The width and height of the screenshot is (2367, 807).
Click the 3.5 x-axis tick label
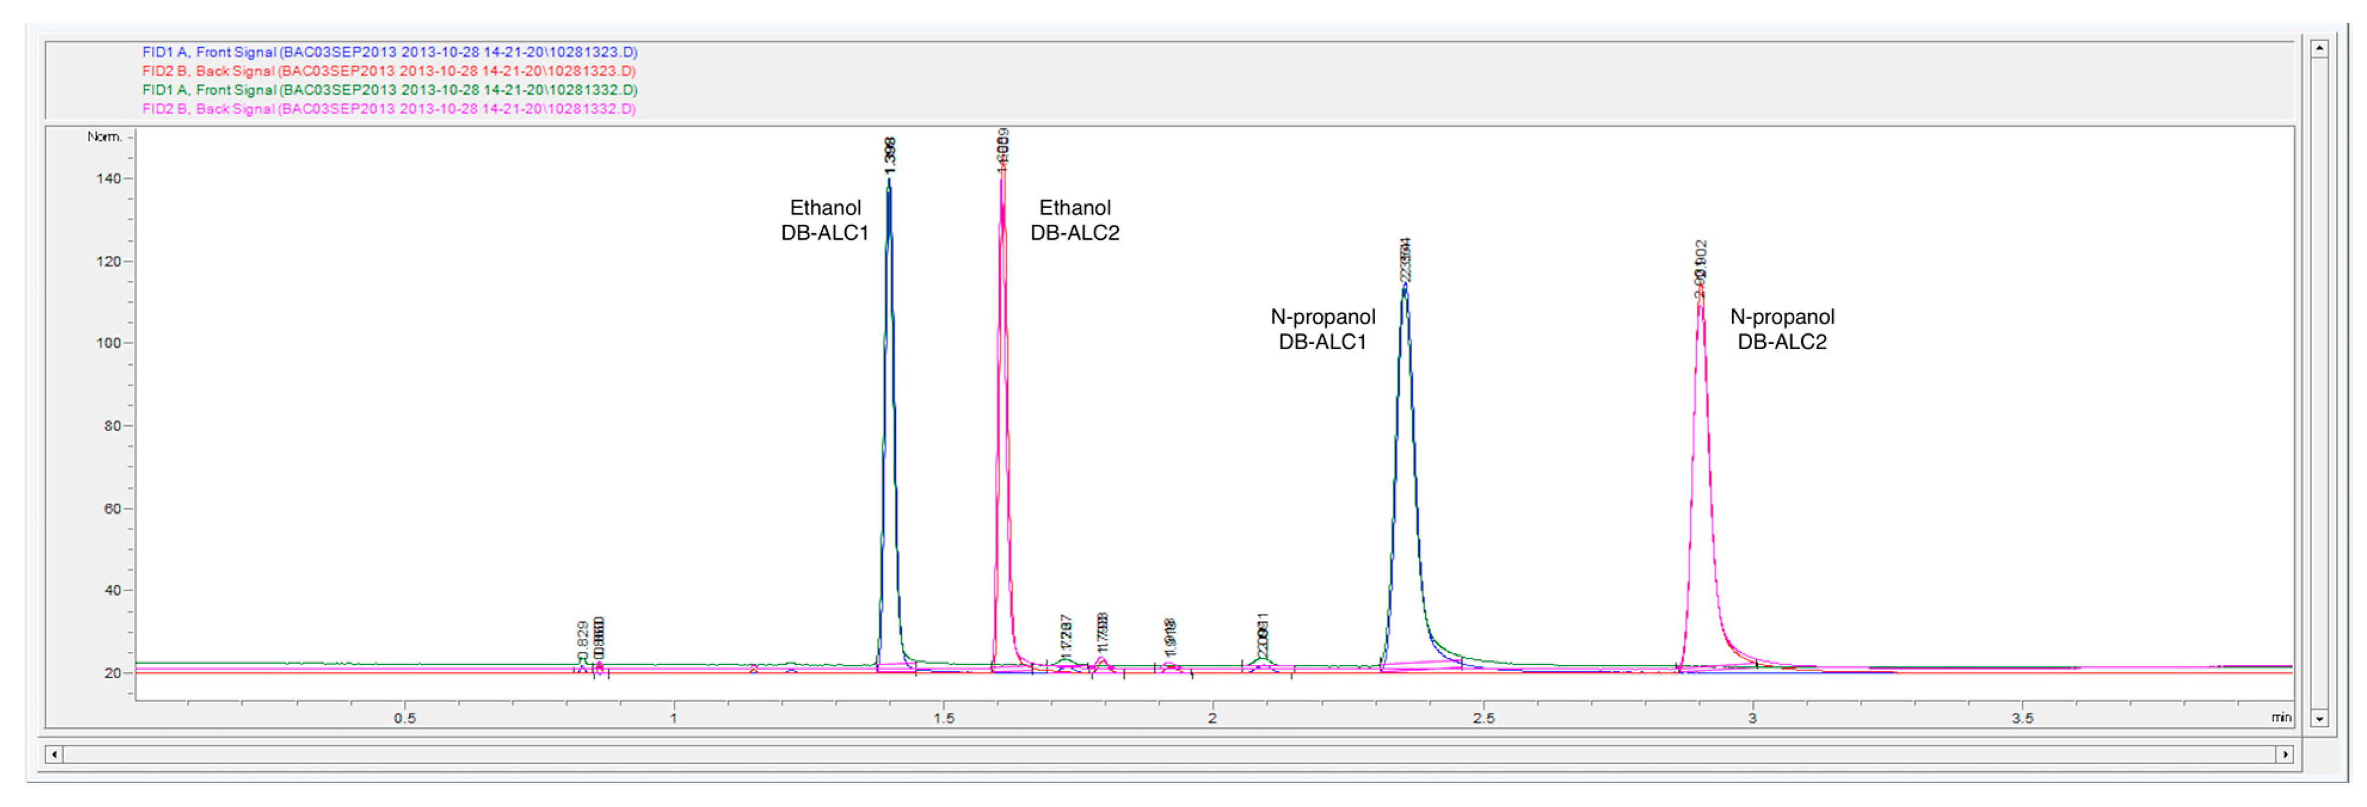2023,718
